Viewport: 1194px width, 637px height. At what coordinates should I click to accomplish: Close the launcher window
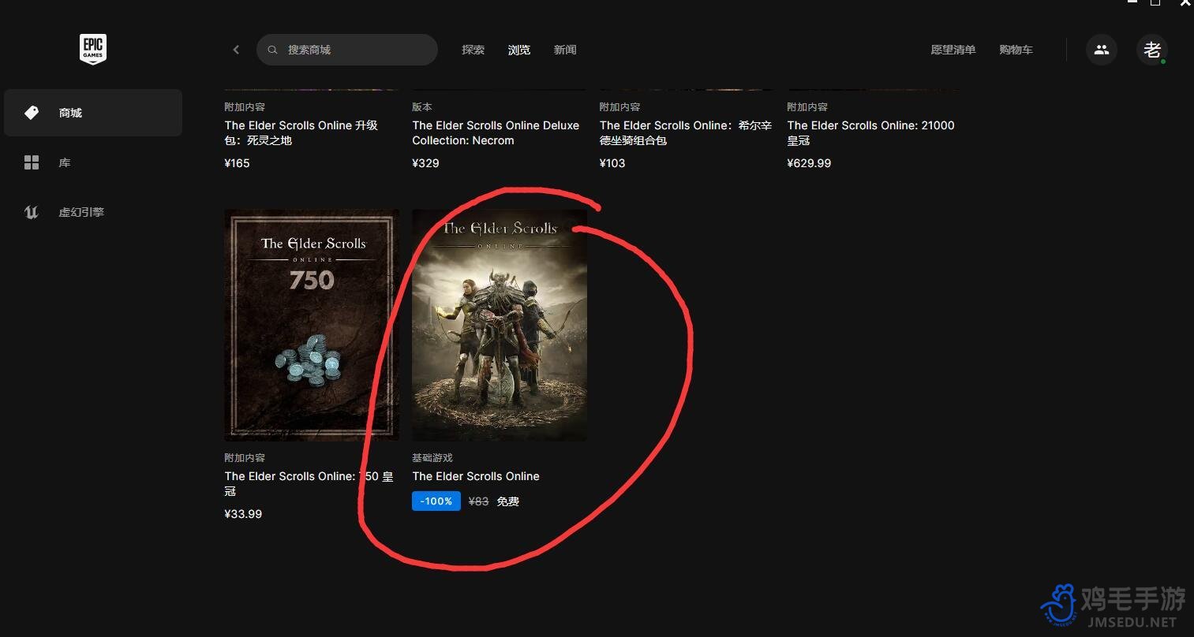pyautogui.click(x=1185, y=3)
